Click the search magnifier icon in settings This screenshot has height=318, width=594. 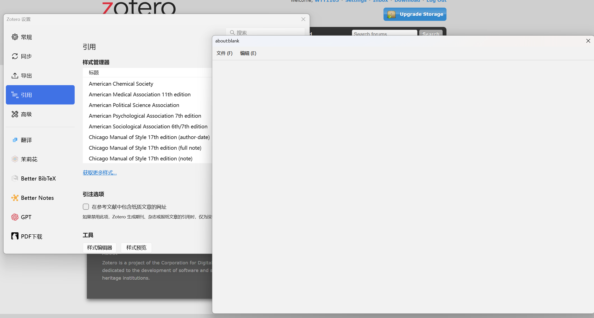pos(232,33)
